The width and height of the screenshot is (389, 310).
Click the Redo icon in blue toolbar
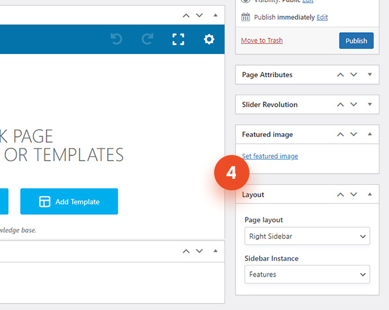(x=147, y=39)
